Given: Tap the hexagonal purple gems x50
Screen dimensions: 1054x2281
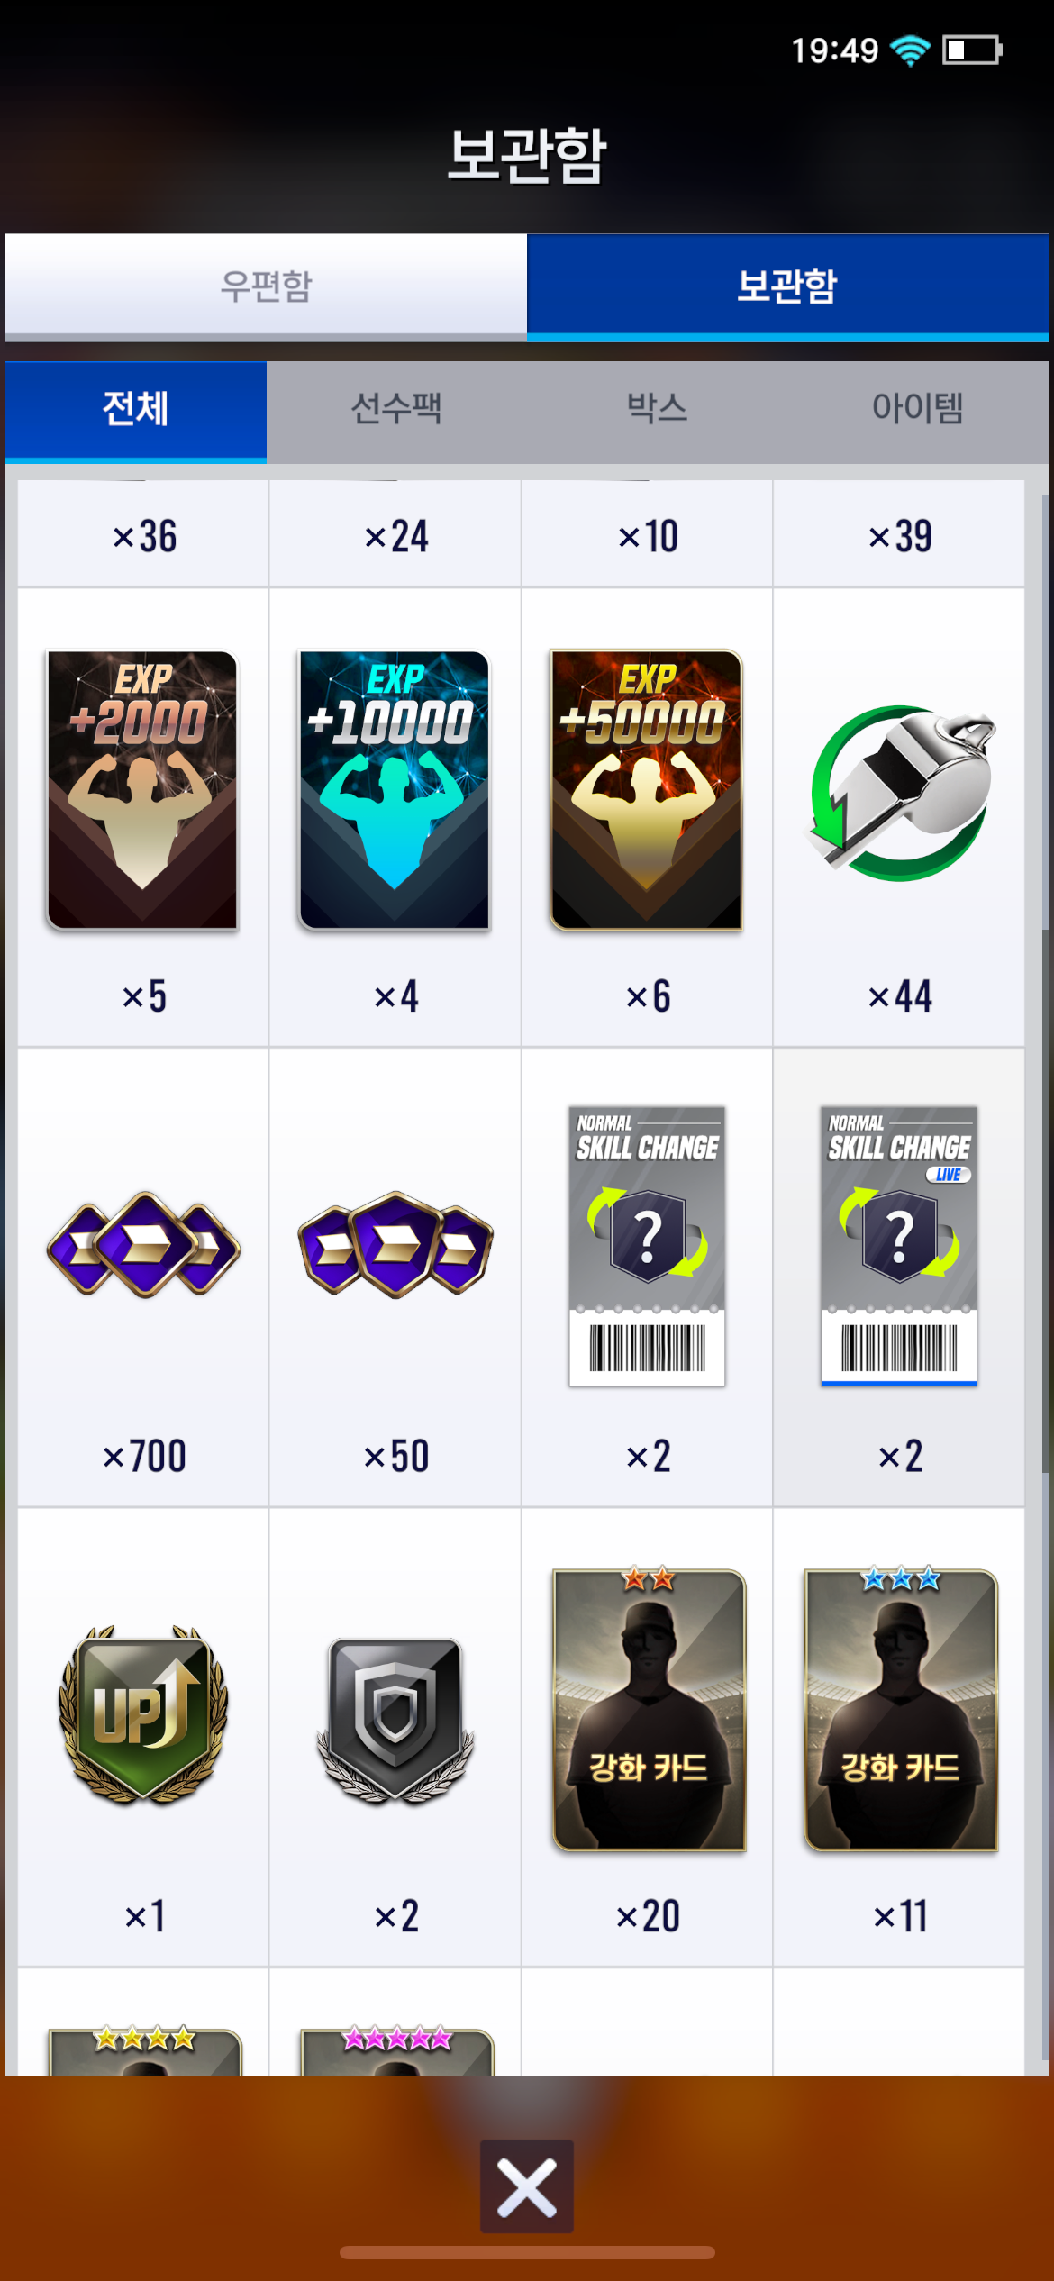Looking at the screenshot, I should [x=395, y=1245].
